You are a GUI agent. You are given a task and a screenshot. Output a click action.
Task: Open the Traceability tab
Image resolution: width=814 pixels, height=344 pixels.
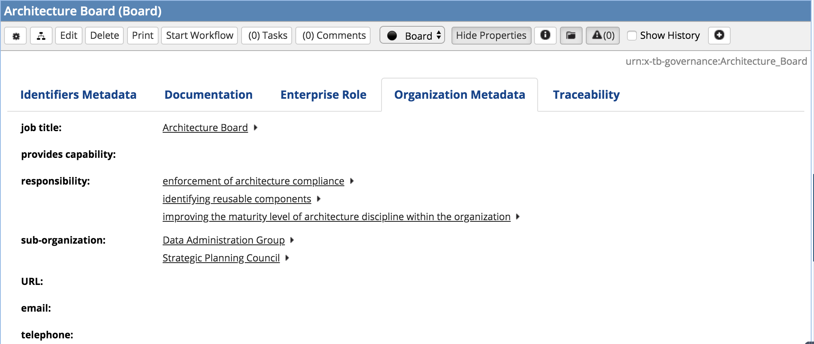(x=586, y=95)
